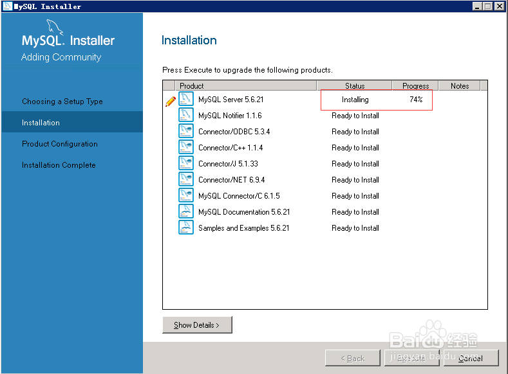Click Ready to Install for Connector/ODBC
This screenshot has height=374, width=508.
355,132
